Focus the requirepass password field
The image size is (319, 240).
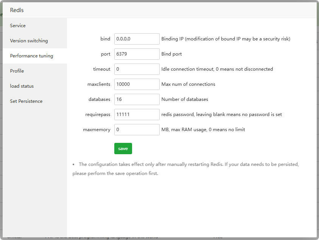137,115
